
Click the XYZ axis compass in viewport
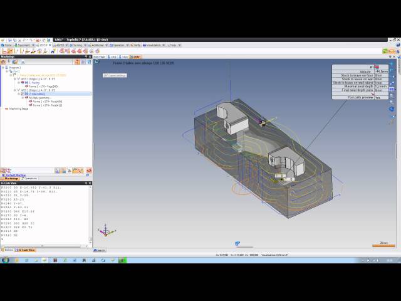pos(107,231)
